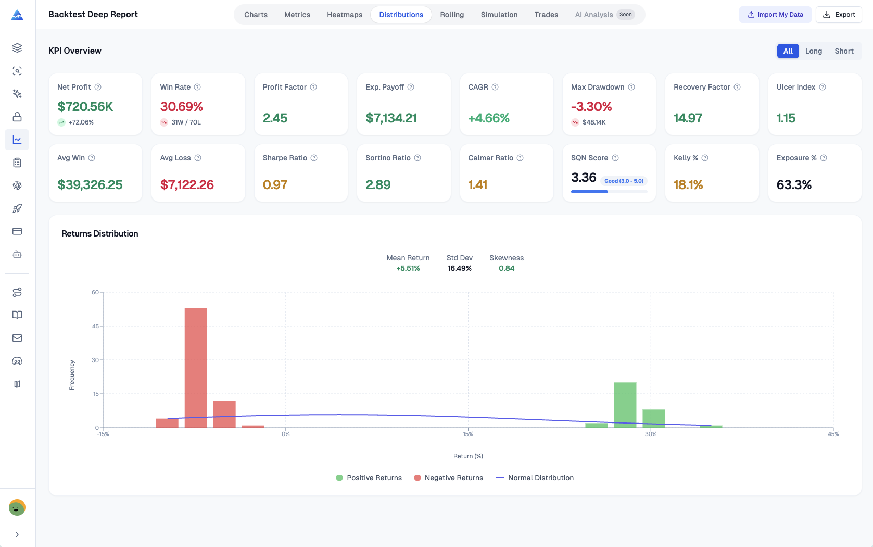Click the OpenAI logo icon in sidebar
Image resolution: width=873 pixels, height=547 pixels.
point(17,185)
